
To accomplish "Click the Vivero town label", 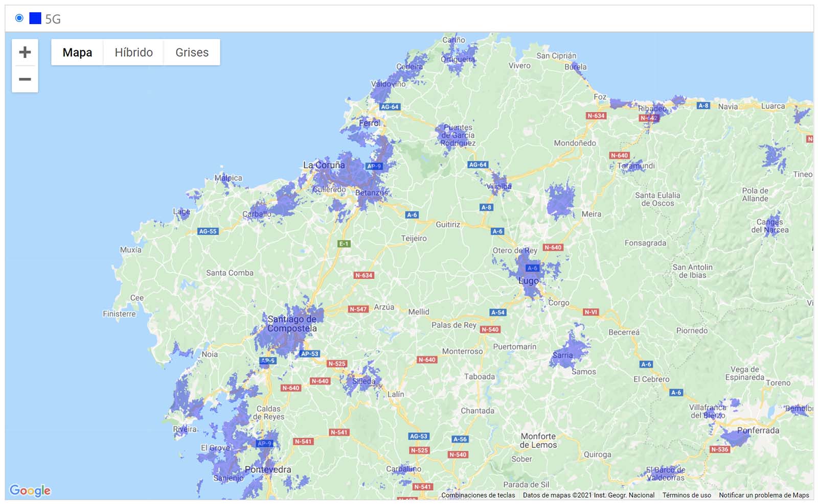I will 519,65.
